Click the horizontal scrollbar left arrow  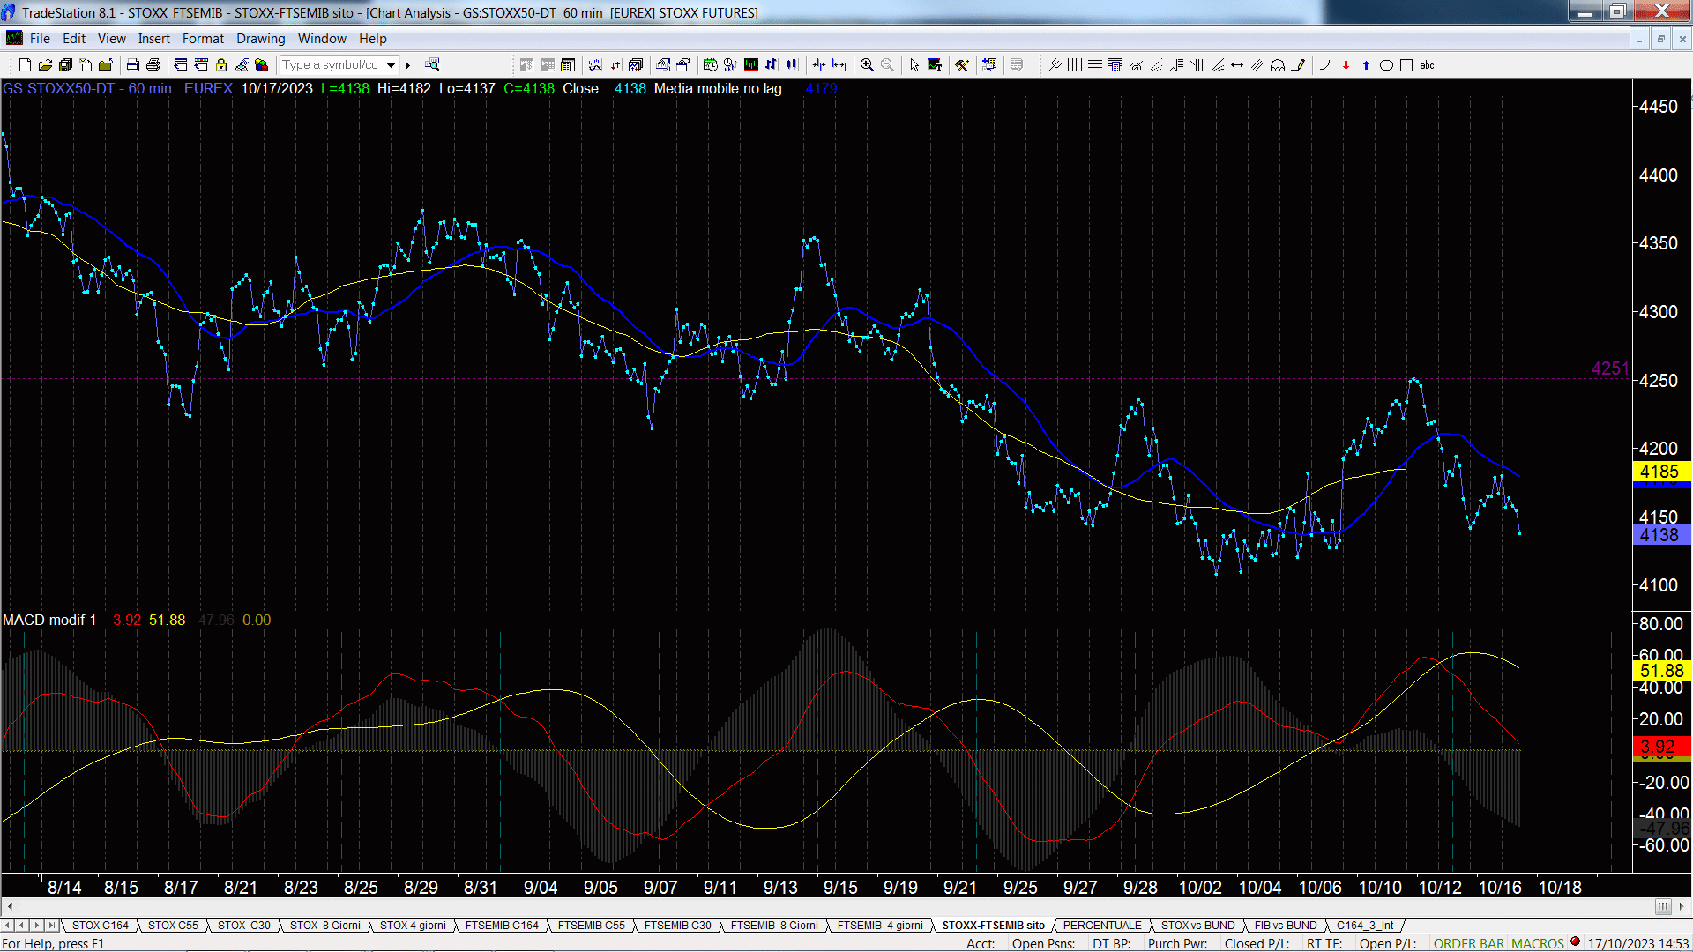[x=10, y=906]
